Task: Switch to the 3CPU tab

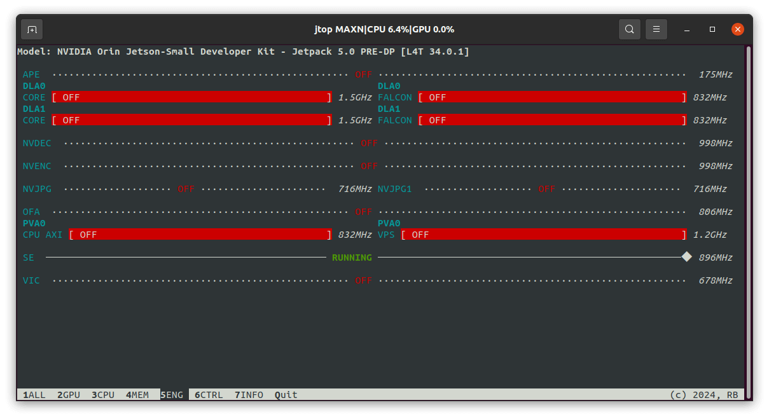Action: click(x=103, y=395)
